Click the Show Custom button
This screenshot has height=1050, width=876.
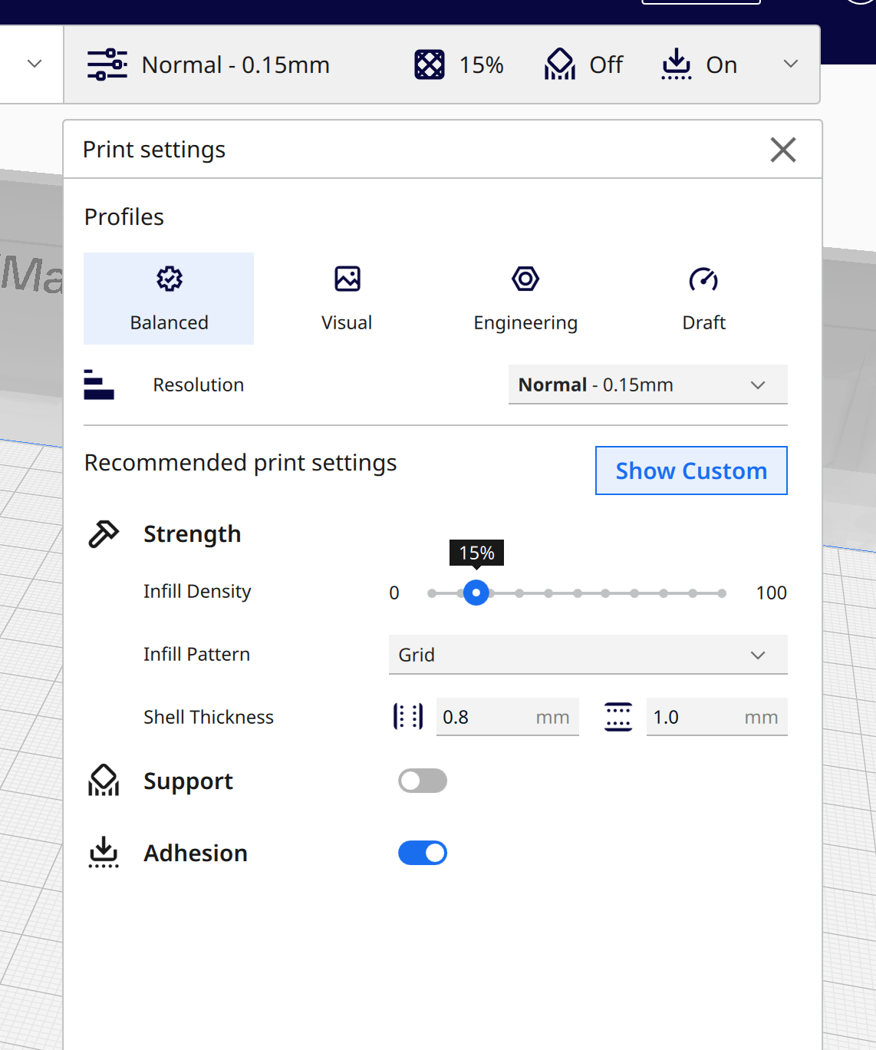[x=691, y=471]
